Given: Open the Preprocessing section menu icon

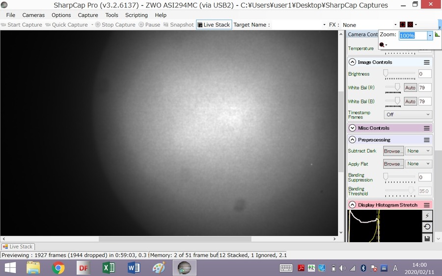Looking at the screenshot, I should coord(426,140).
